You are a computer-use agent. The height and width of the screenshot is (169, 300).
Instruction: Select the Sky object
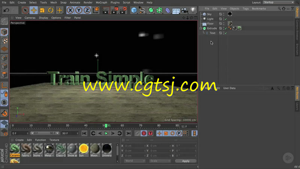click(x=209, y=14)
